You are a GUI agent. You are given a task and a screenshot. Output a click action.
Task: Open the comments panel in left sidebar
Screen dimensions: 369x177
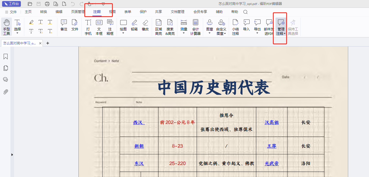click(x=5, y=80)
